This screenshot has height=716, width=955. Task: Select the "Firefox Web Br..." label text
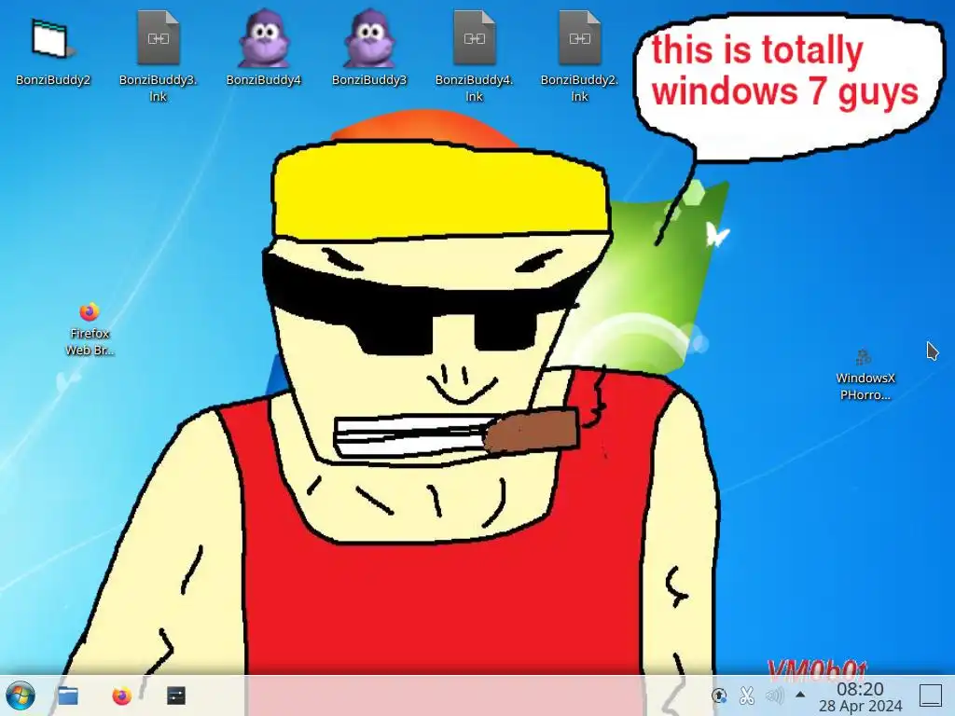[90, 341]
